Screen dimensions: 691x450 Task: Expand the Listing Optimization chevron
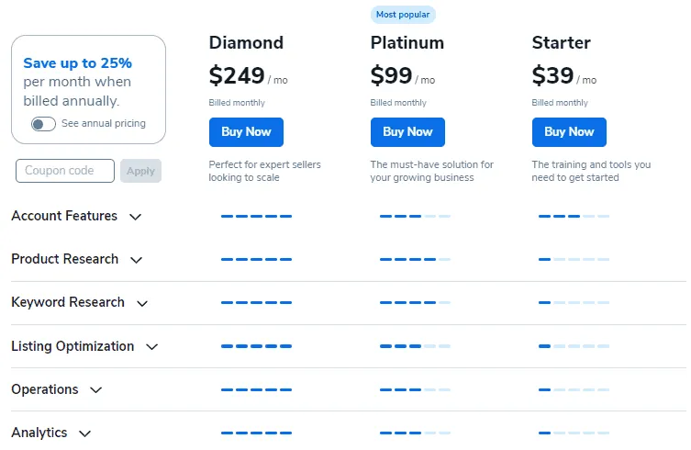pyautogui.click(x=151, y=347)
